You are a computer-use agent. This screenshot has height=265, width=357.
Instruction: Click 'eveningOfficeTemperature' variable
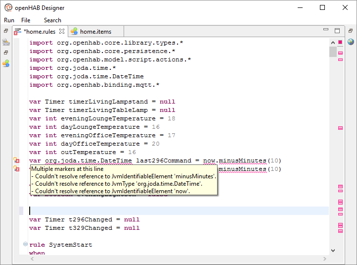[108, 135]
